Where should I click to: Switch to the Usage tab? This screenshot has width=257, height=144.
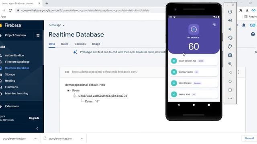(x=96, y=44)
